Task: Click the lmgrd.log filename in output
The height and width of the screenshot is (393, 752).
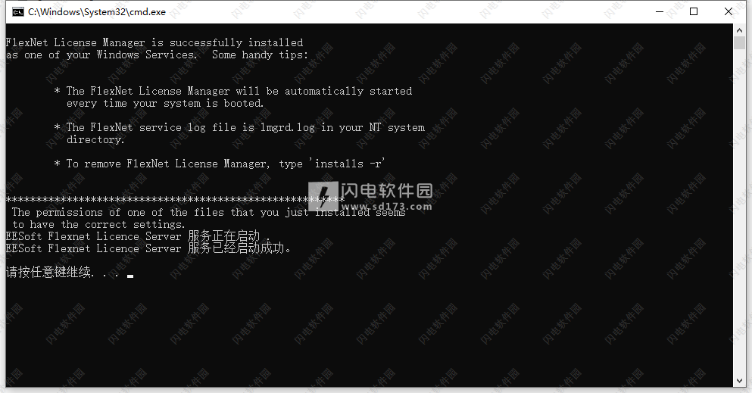Action: (287, 127)
